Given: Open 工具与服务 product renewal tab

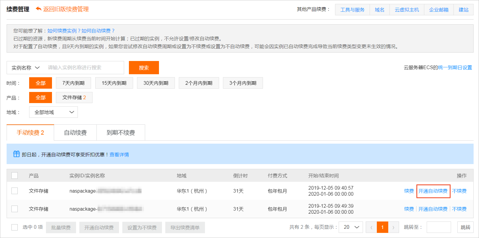Looking at the screenshot, I should point(352,10).
